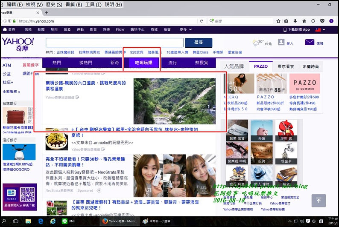Expand the 更多 navigation dropdown
Viewport: 339px width, 227px height.
[x=185, y=29]
